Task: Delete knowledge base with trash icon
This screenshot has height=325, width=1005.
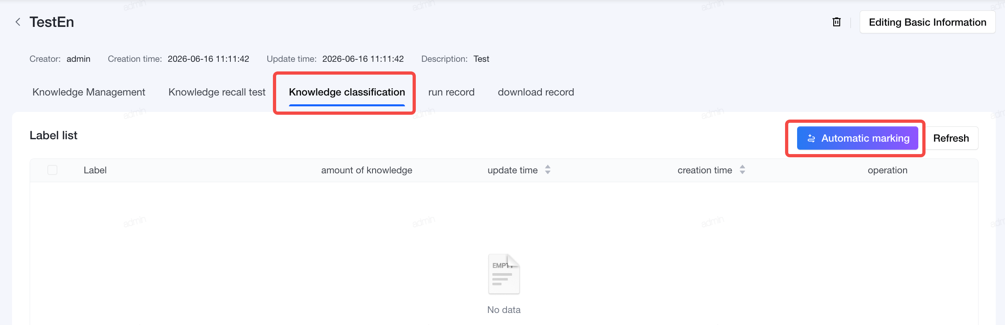Action: pyautogui.click(x=836, y=22)
